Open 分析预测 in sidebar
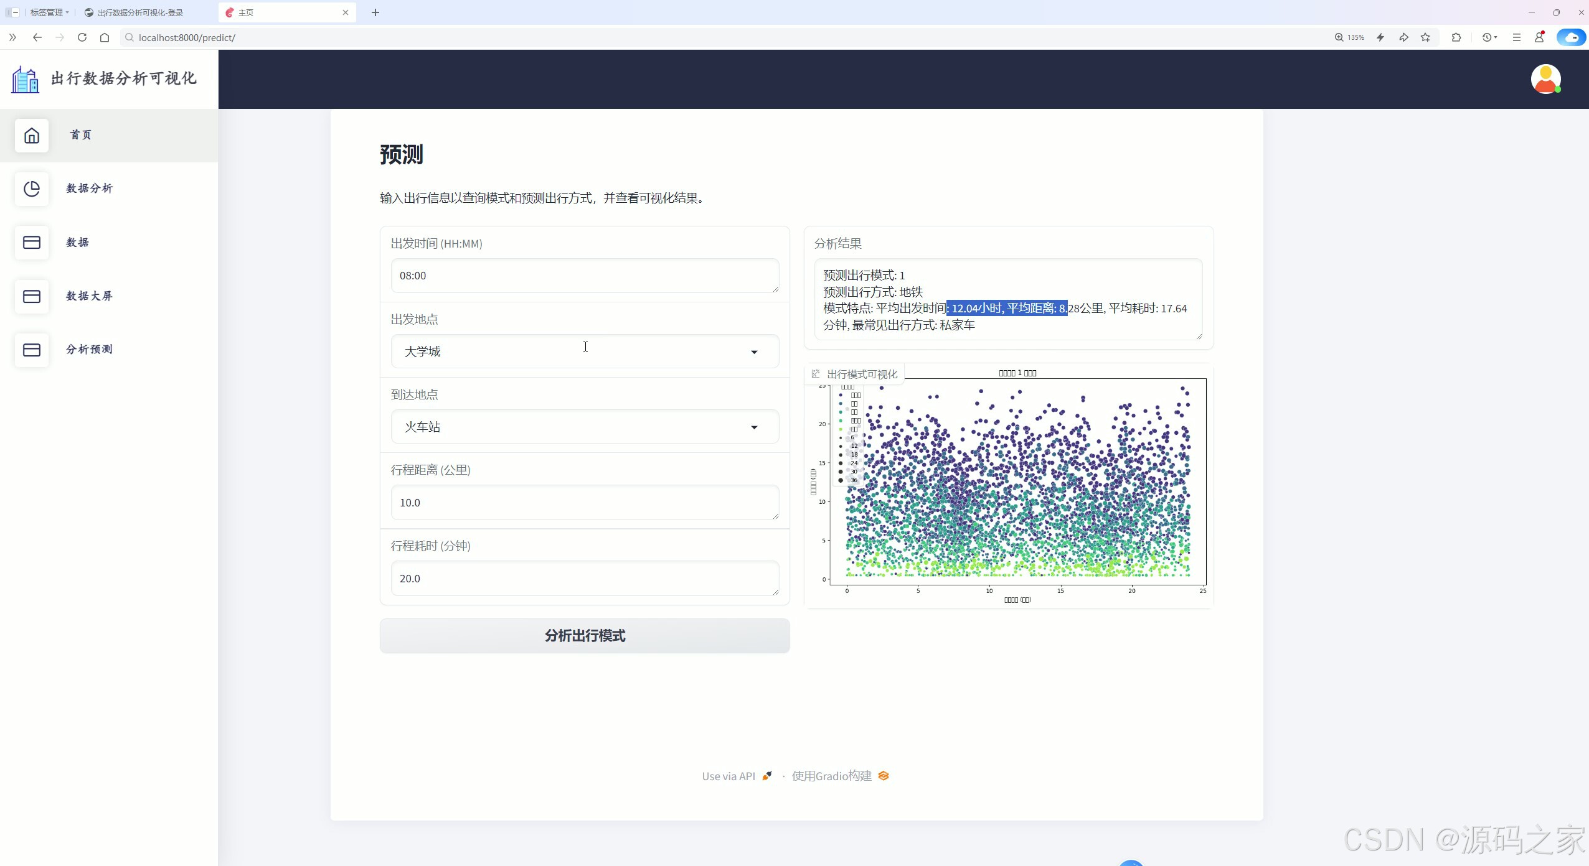The height and width of the screenshot is (866, 1589). coord(89,350)
